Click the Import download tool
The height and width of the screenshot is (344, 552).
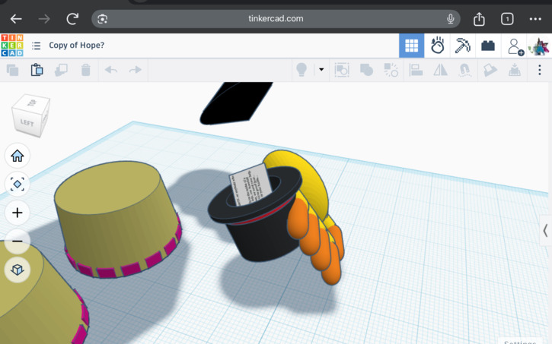click(515, 70)
